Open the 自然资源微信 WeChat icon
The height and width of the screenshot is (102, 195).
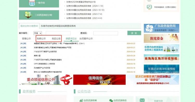(x=111, y=100)
